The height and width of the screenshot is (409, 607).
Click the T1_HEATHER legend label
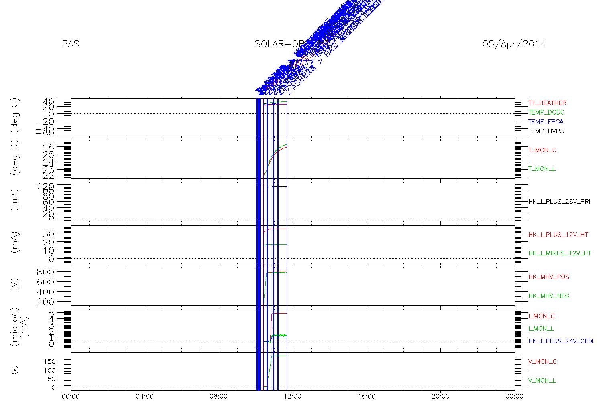547,103
